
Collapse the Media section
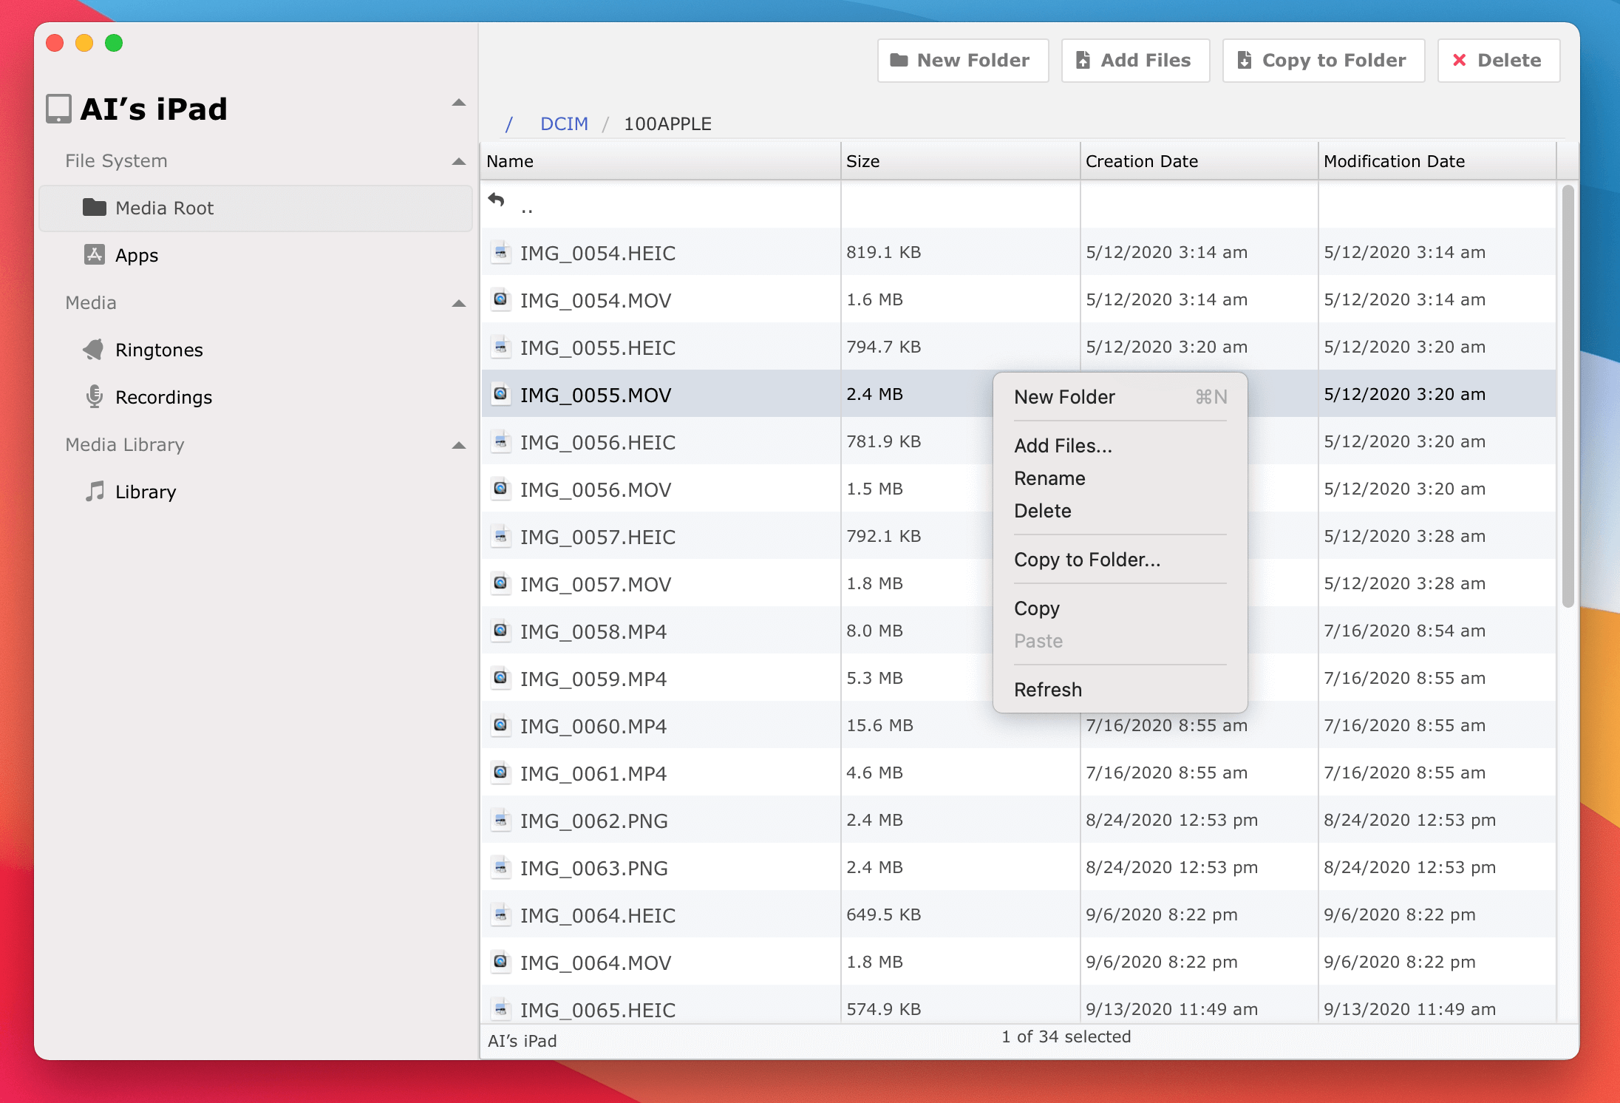(x=458, y=302)
